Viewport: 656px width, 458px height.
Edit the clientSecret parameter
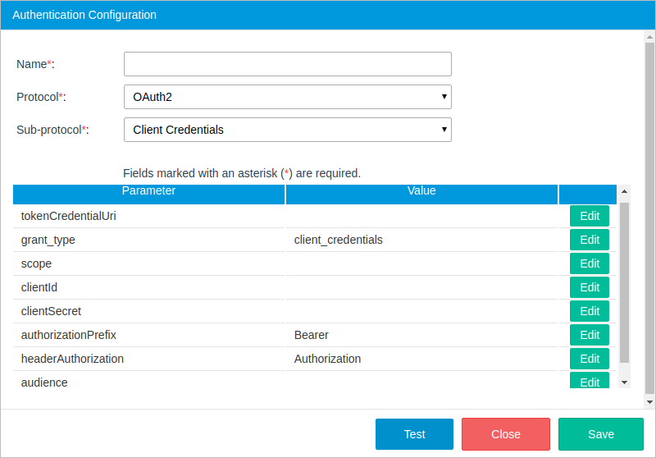click(x=590, y=311)
